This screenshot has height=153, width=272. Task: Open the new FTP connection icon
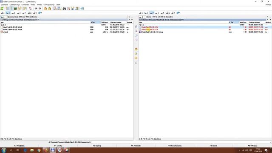click(x=59, y=8)
